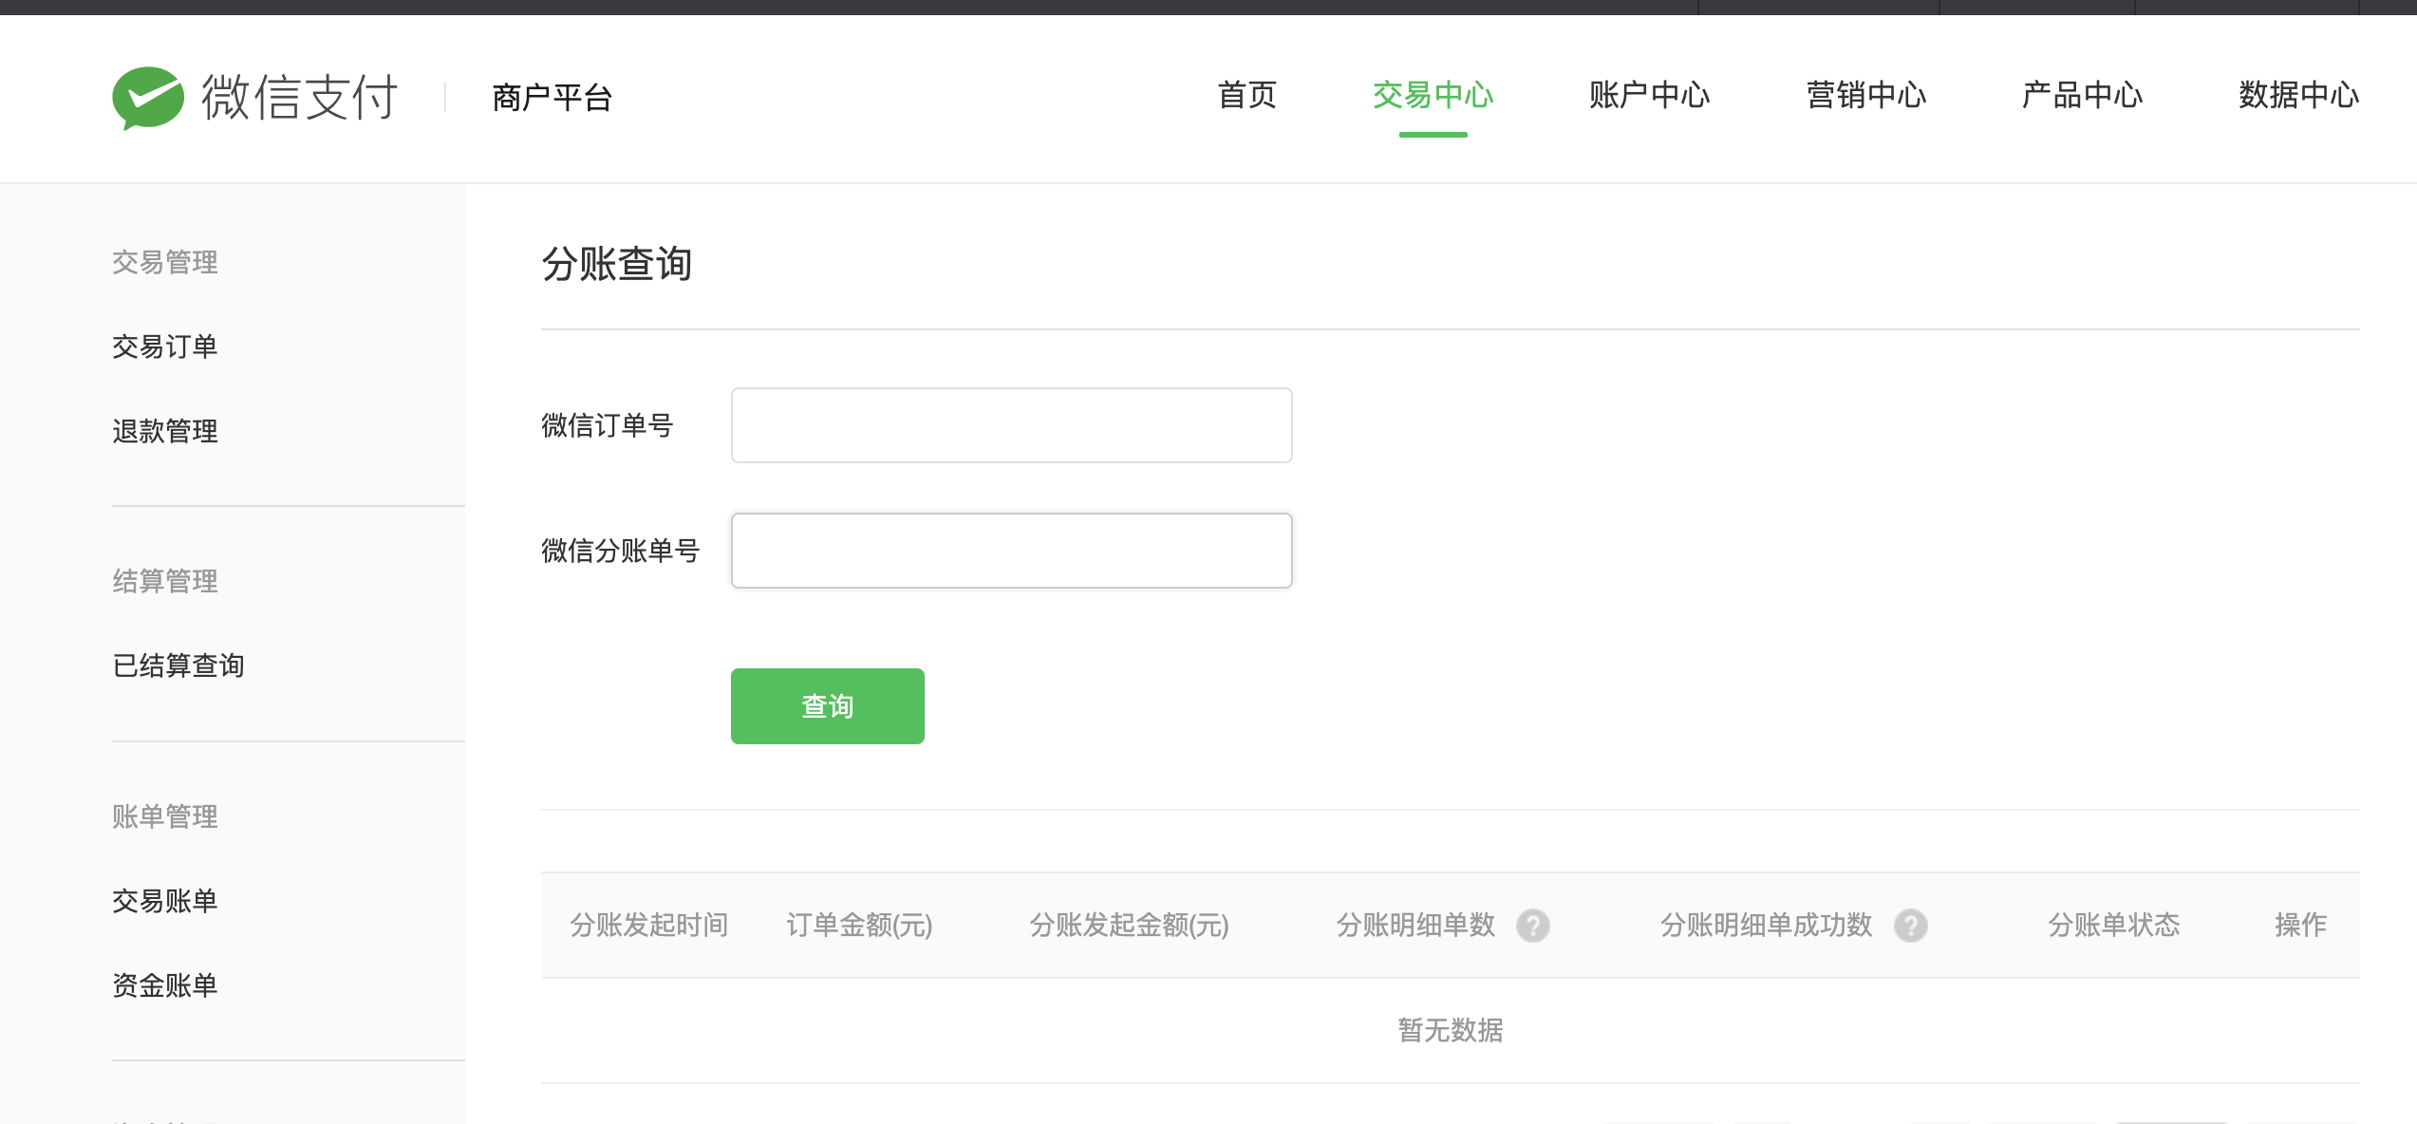
Task: Focus the 微信订单号 input field
Action: (x=1011, y=425)
